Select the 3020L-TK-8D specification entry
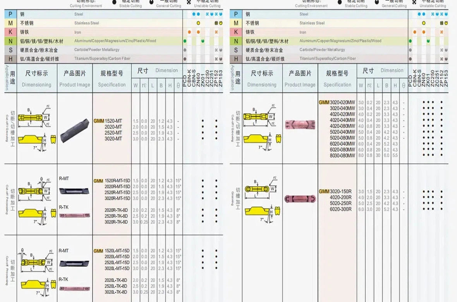 [x=116, y=292]
